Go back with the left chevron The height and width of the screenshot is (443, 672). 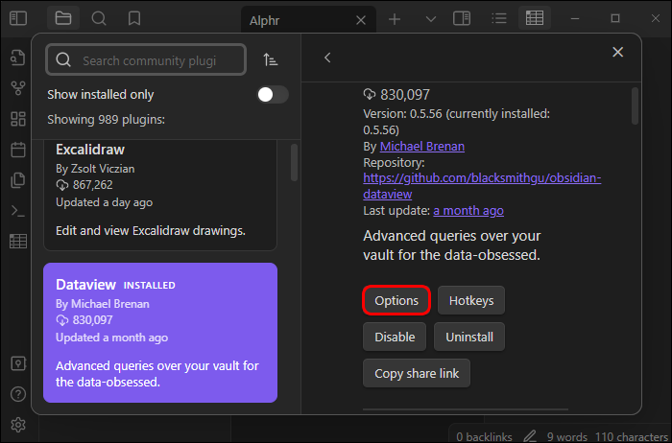coord(327,58)
